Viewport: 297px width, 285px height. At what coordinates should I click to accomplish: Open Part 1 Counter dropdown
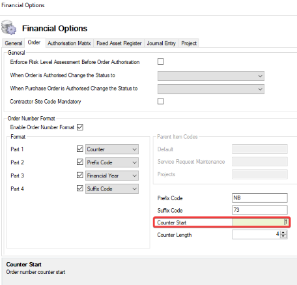112,149
